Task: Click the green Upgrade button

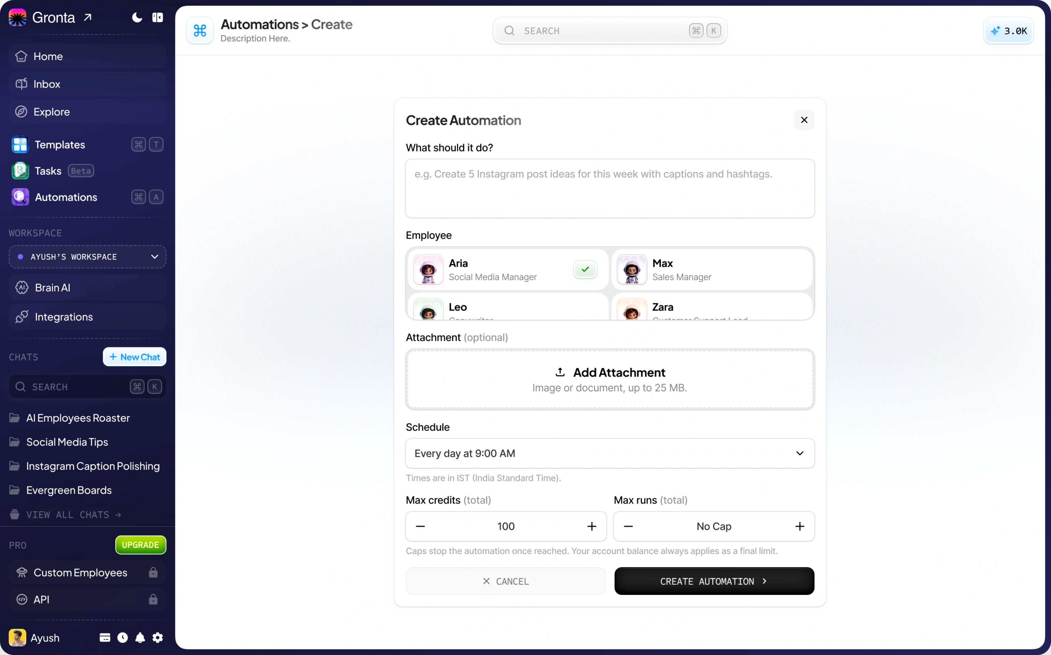Action: click(140, 545)
